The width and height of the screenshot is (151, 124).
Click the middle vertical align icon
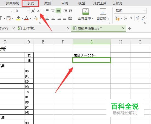53,11
